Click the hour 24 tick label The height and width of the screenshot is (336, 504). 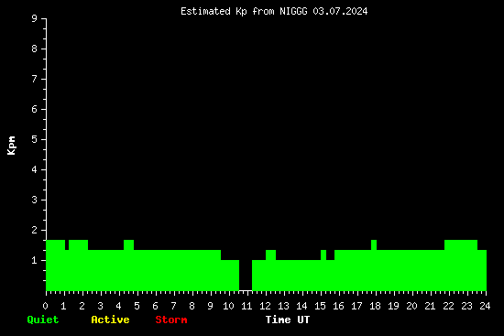point(485,306)
